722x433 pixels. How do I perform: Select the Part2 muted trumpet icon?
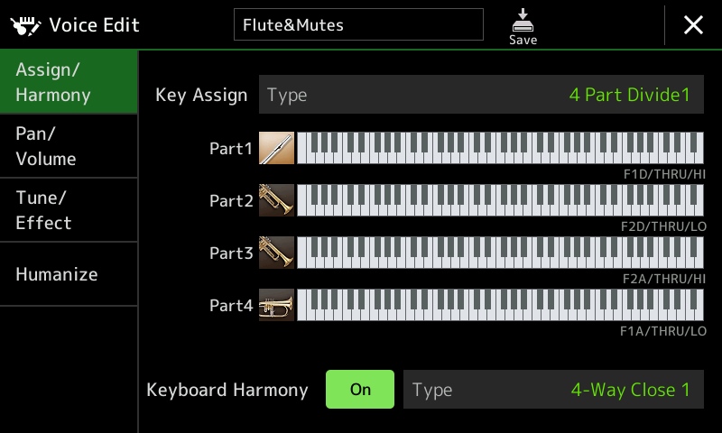pos(276,200)
